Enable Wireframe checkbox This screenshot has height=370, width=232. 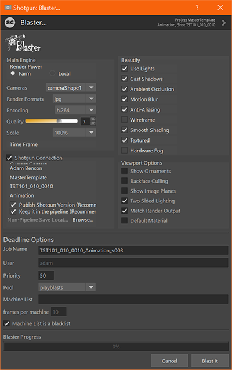pos(125,120)
